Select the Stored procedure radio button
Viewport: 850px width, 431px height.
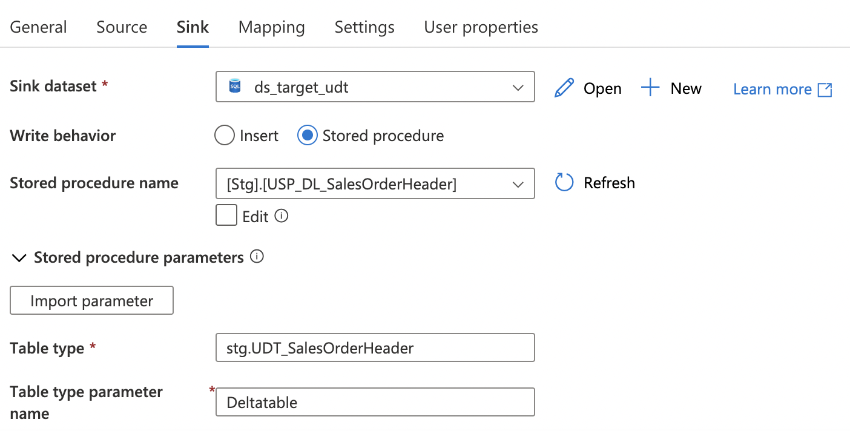click(x=308, y=136)
